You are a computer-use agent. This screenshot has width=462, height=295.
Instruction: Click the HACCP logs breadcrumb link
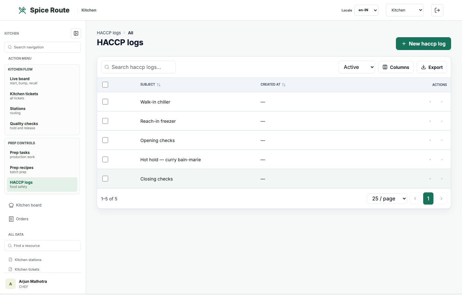click(109, 33)
